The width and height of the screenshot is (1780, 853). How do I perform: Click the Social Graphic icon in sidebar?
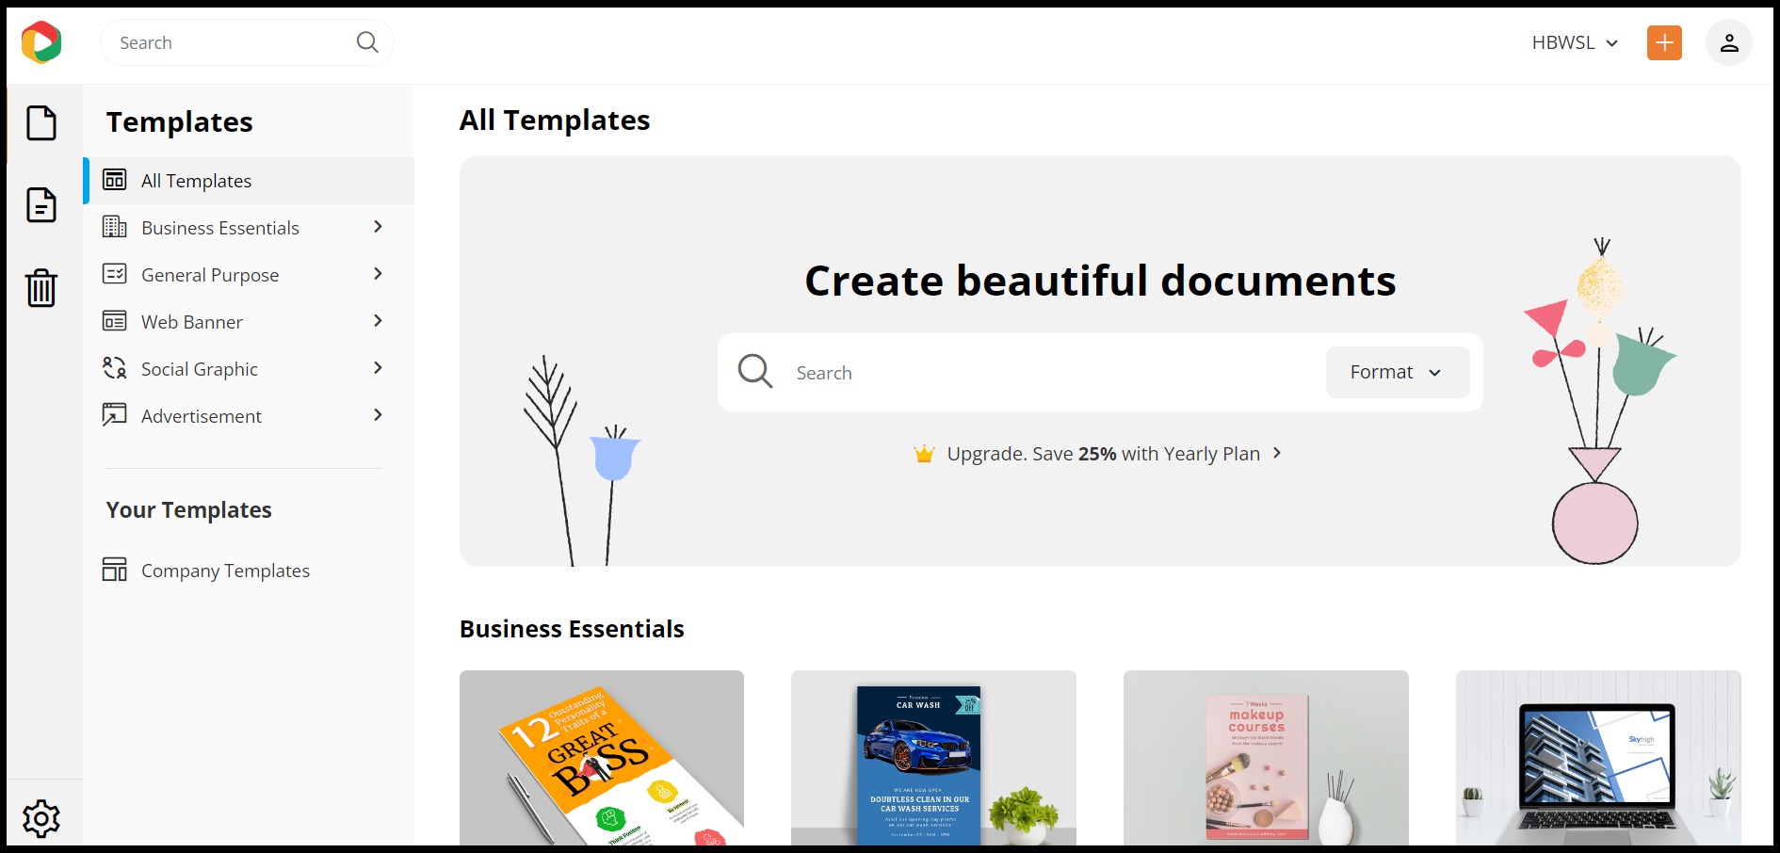[x=114, y=368]
